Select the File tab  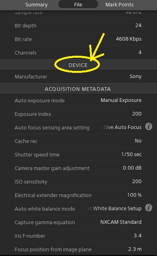(x=78, y=4)
